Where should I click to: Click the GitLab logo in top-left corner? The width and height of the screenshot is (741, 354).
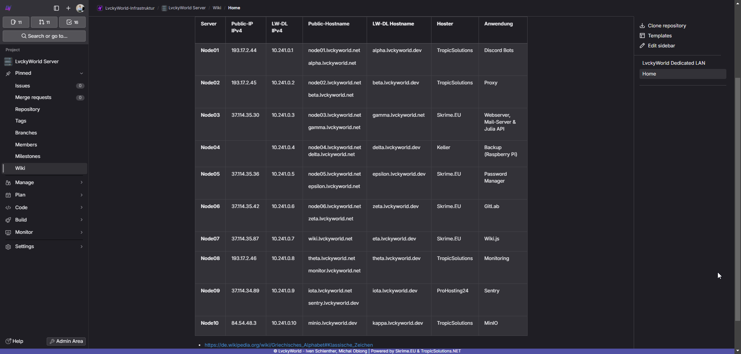(8, 8)
